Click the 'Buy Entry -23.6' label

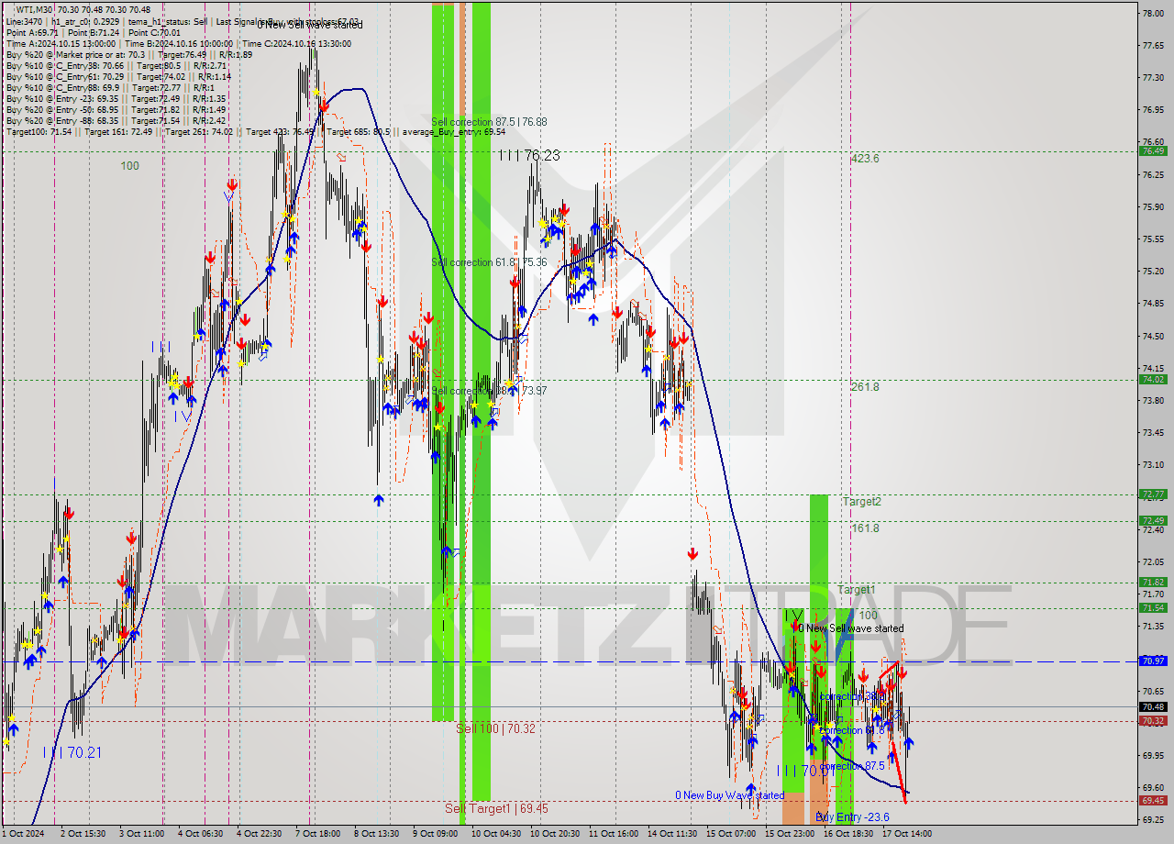coord(852,816)
